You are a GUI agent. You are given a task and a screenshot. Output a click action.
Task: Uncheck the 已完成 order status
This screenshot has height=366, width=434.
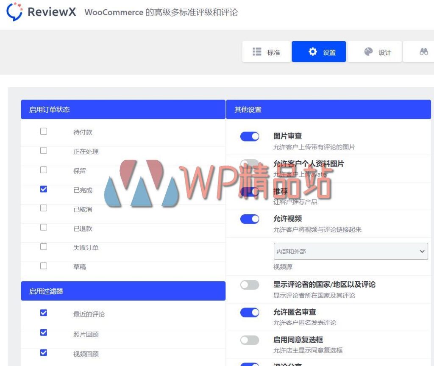43,190
